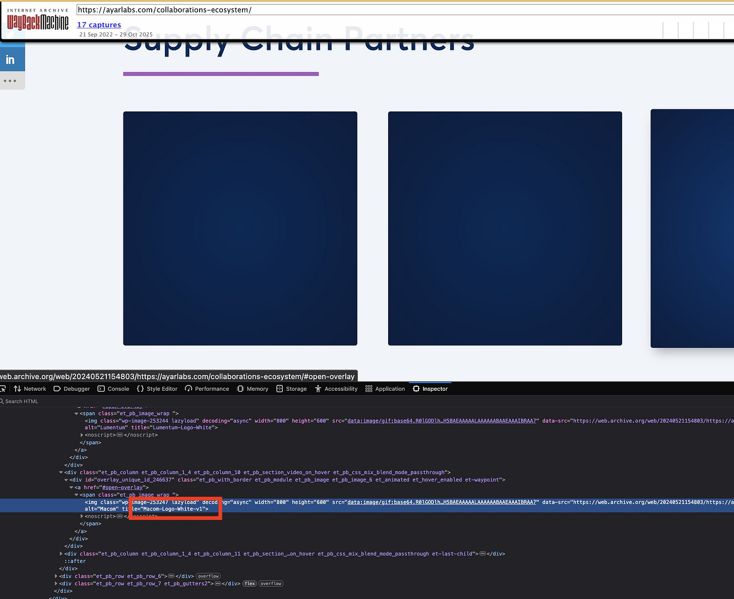Select the ::after pseudo-element row
Image resolution: width=734 pixels, height=599 pixels.
75,561
